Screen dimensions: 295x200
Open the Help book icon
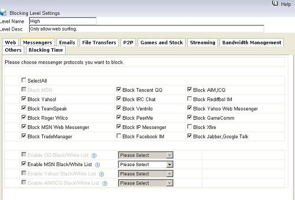[275, 3]
